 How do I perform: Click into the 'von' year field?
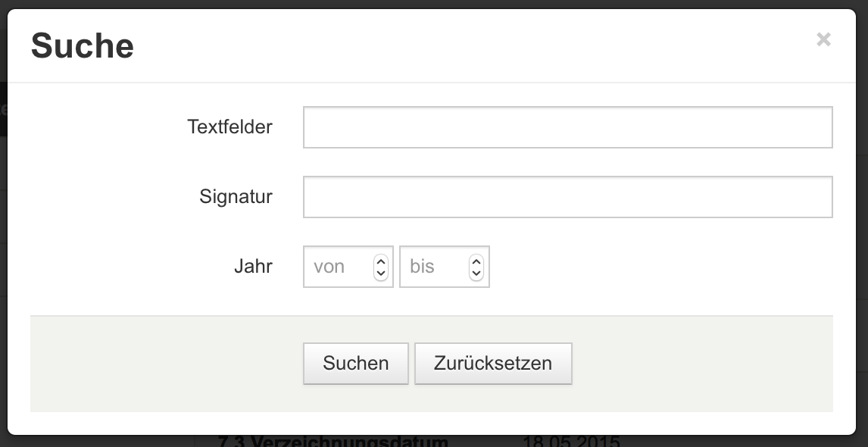[x=338, y=267]
